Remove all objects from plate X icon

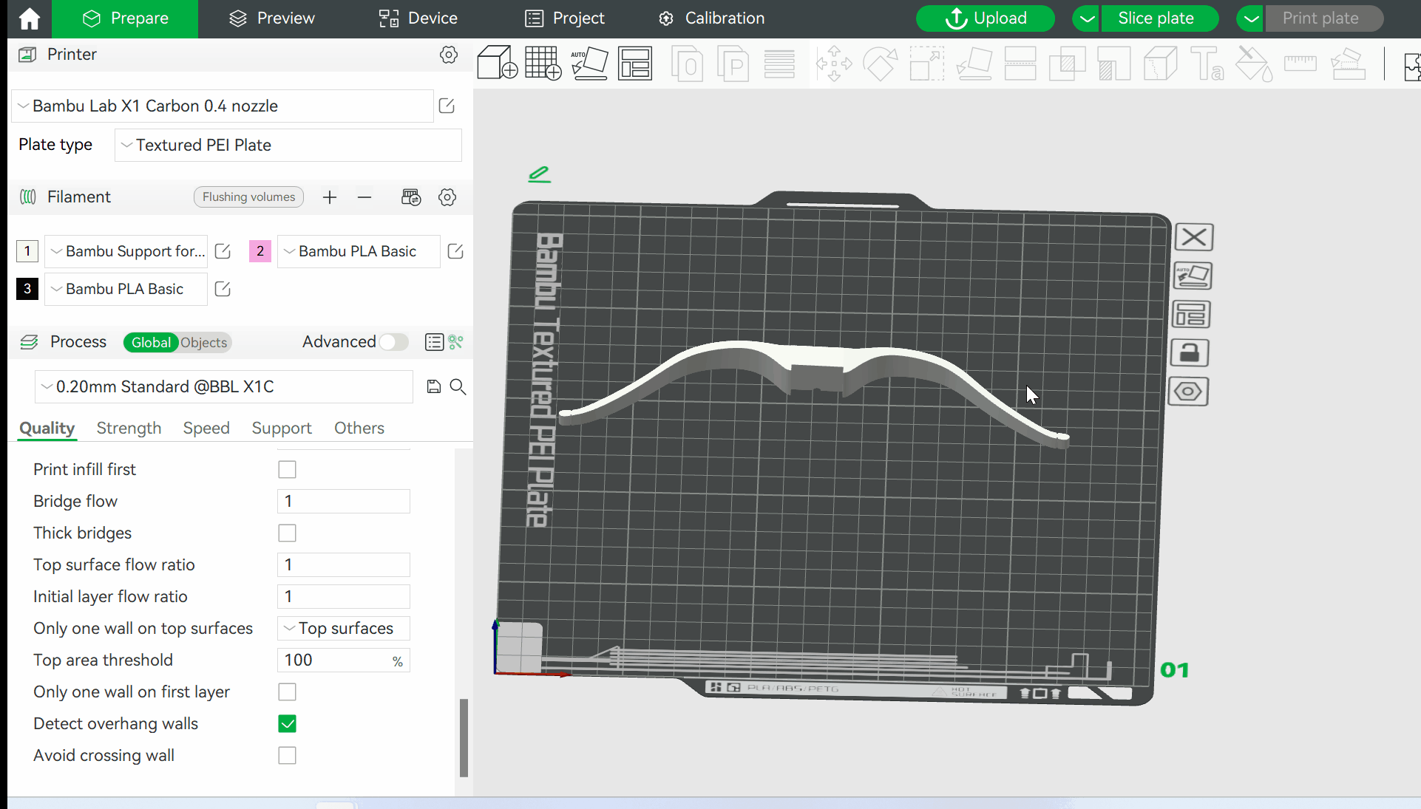coord(1193,237)
